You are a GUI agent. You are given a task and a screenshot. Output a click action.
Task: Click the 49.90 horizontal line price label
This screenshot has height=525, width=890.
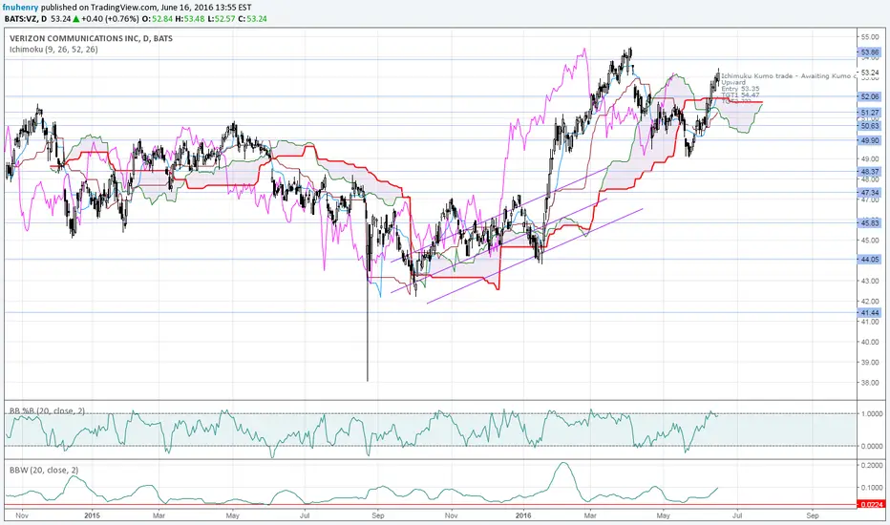tap(870, 140)
